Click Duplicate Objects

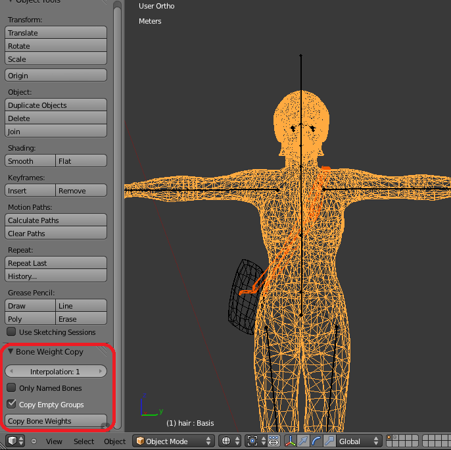[56, 105]
